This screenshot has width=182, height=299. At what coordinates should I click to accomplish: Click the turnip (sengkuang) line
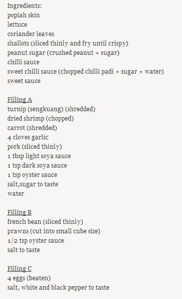click(x=51, y=109)
